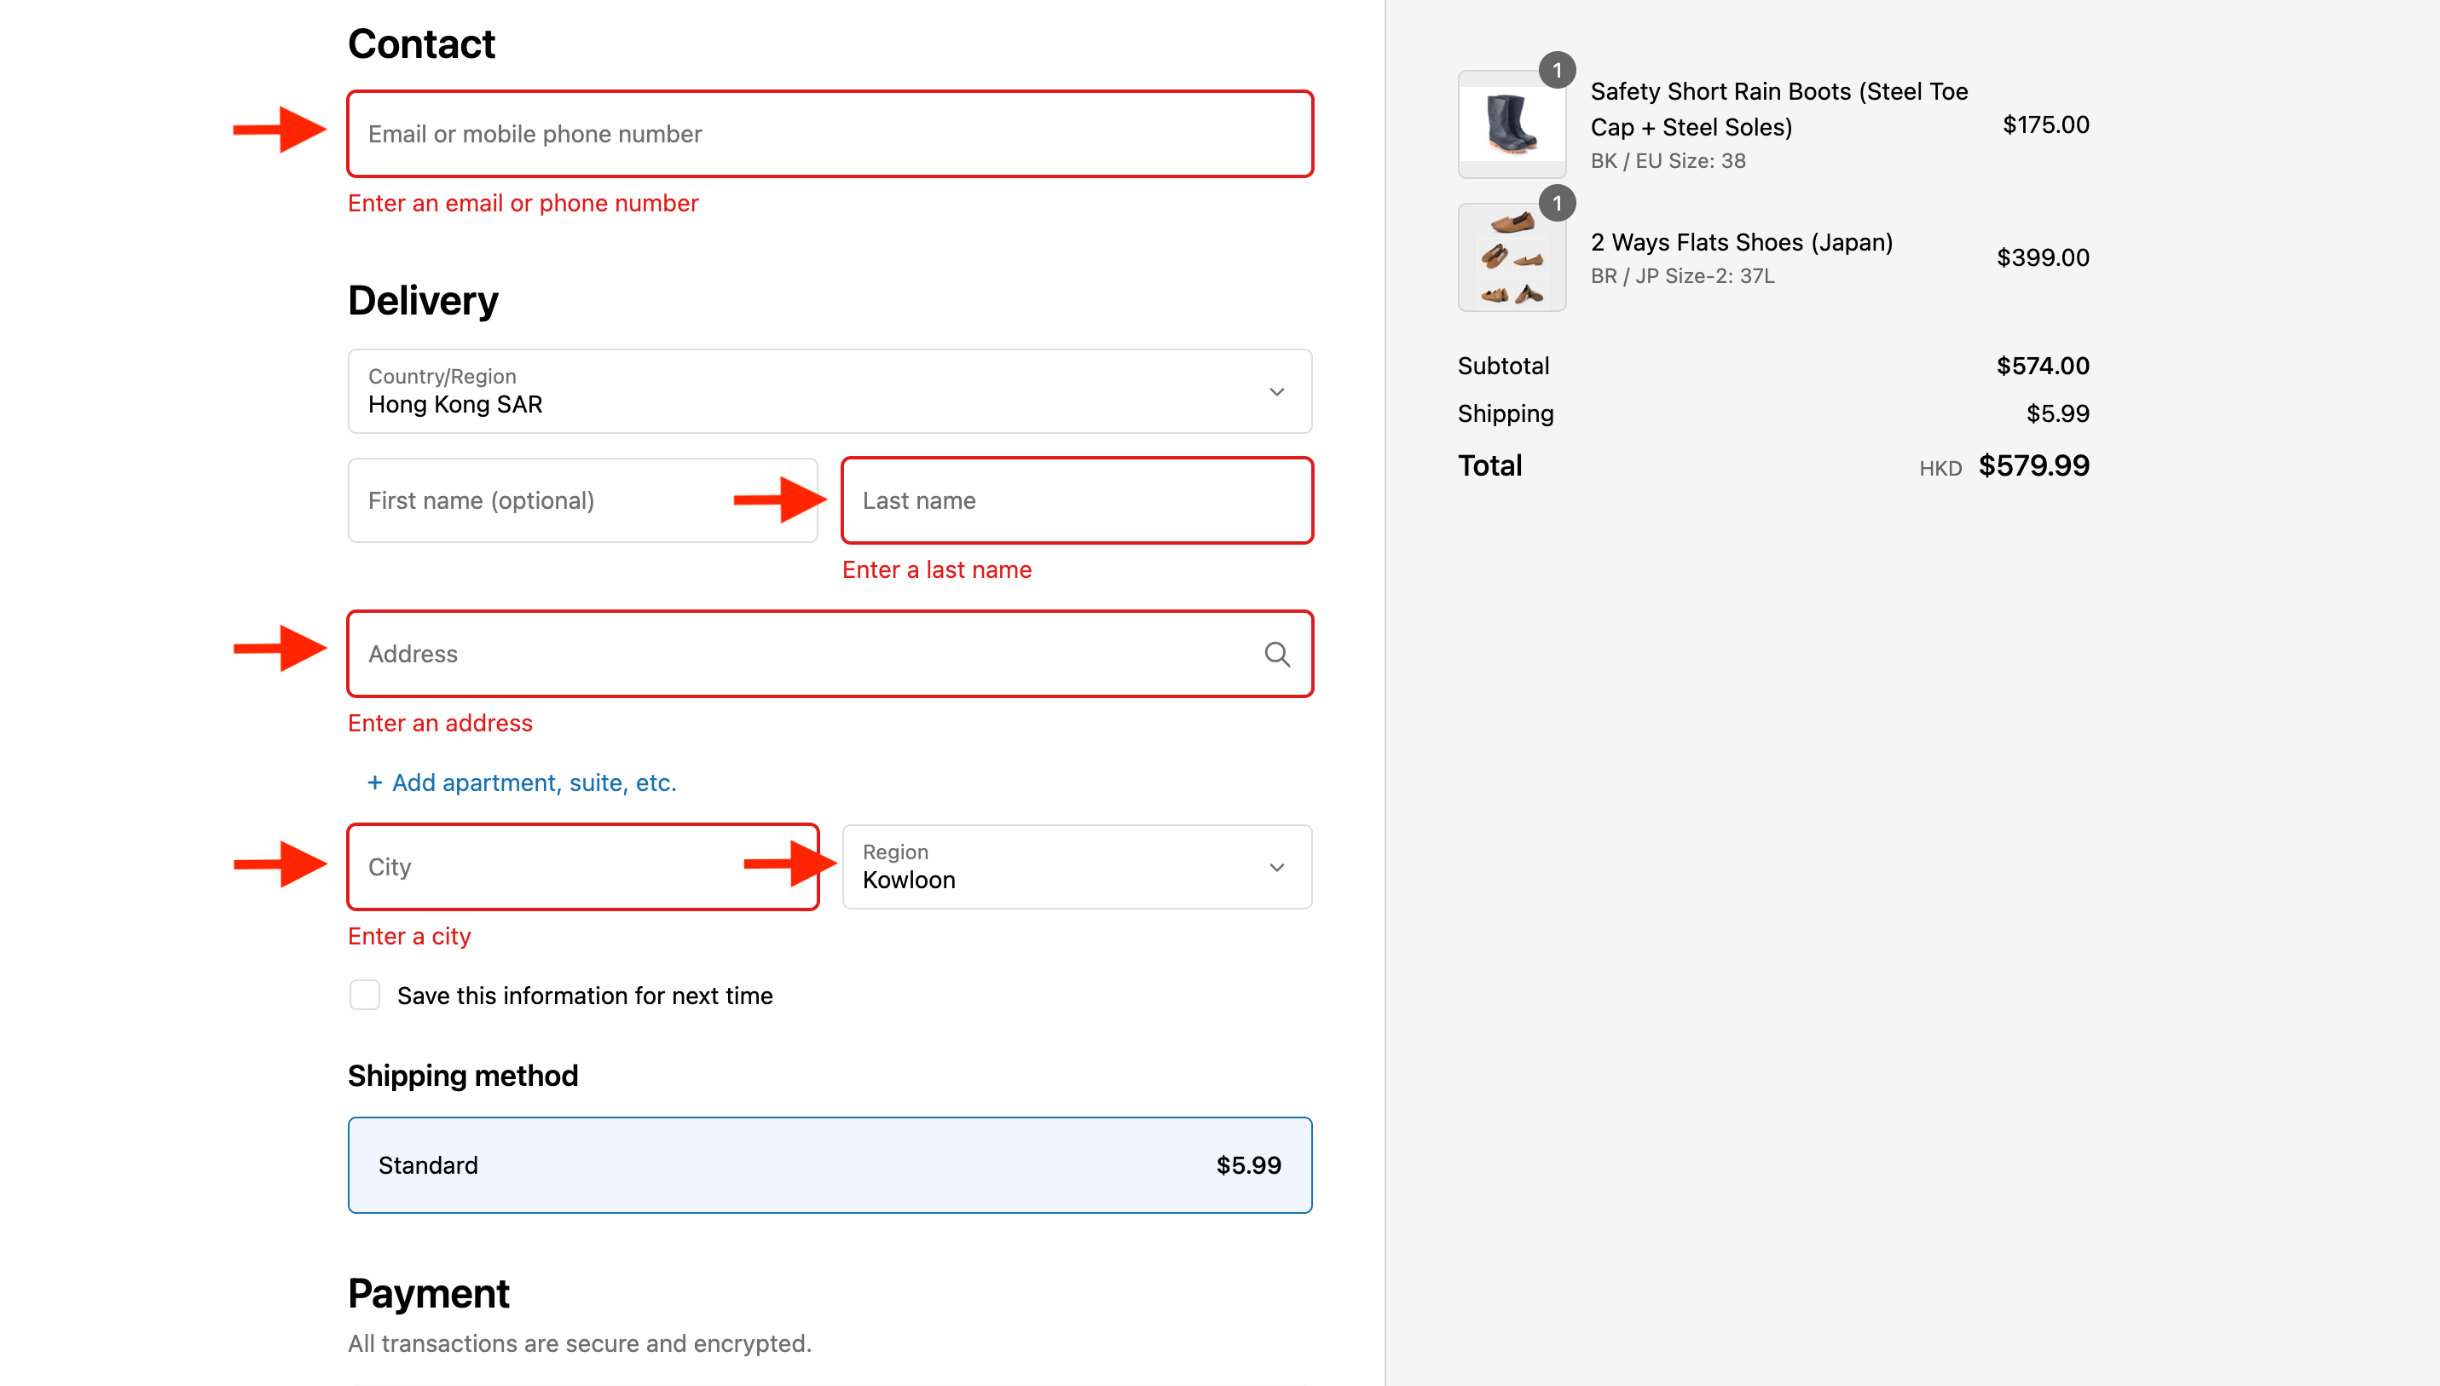
Task: Select the Standard shipping method
Action: coord(828,1165)
